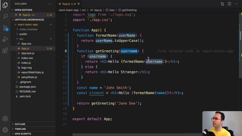The image size is (242, 136).
Task: Open package.json file
Action: [28, 87]
